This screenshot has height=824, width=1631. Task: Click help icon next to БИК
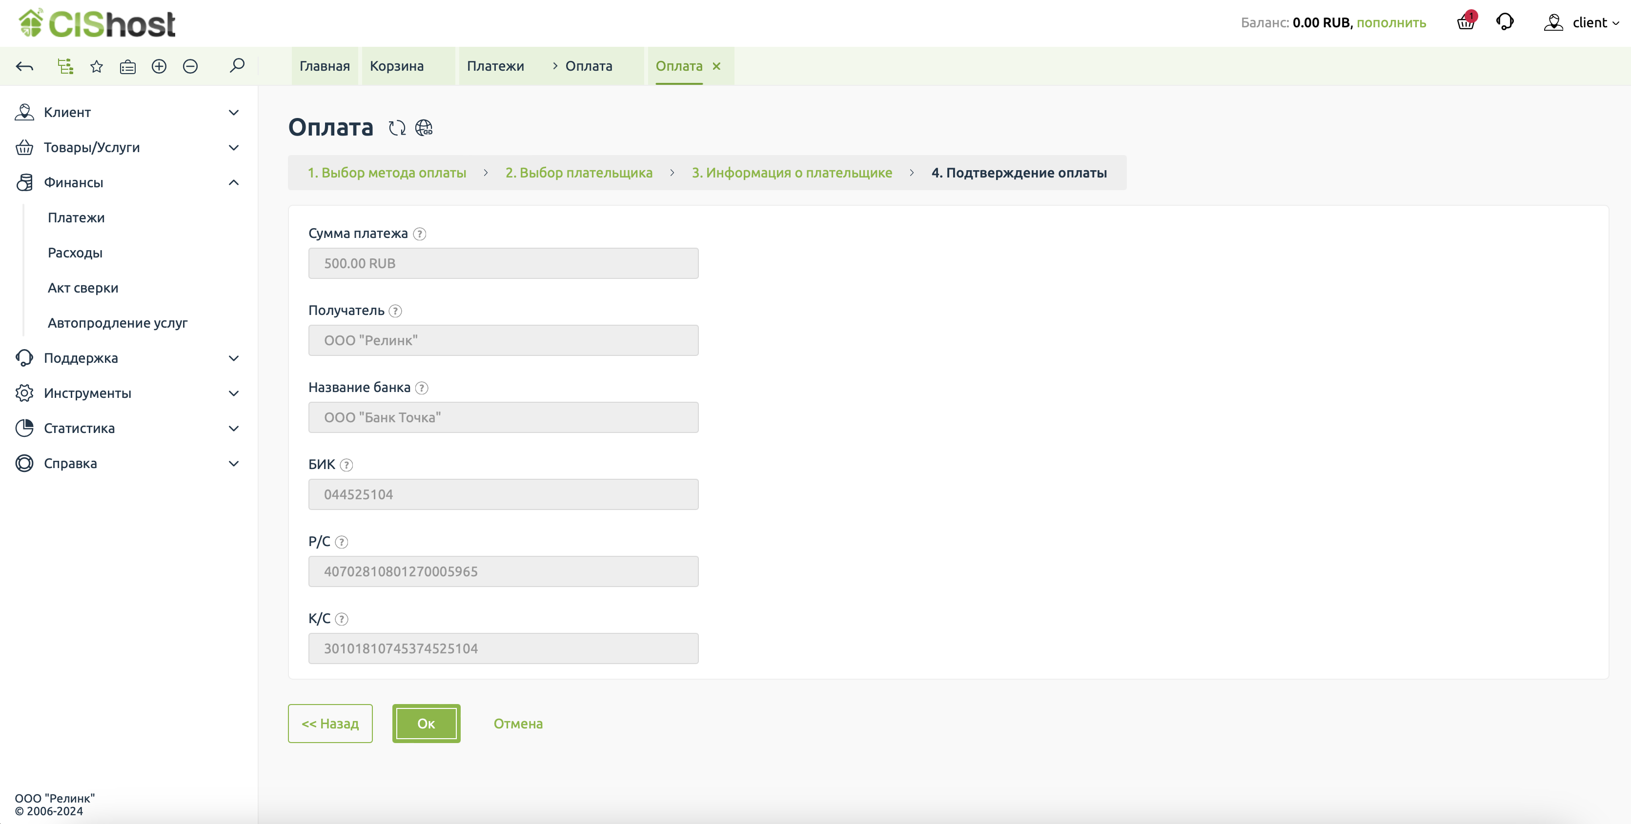pyautogui.click(x=346, y=465)
